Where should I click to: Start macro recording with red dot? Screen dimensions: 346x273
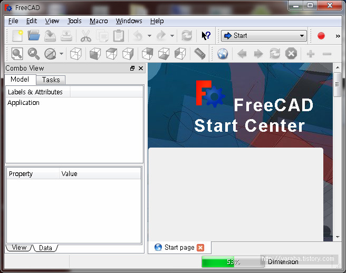pyautogui.click(x=321, y=36)
